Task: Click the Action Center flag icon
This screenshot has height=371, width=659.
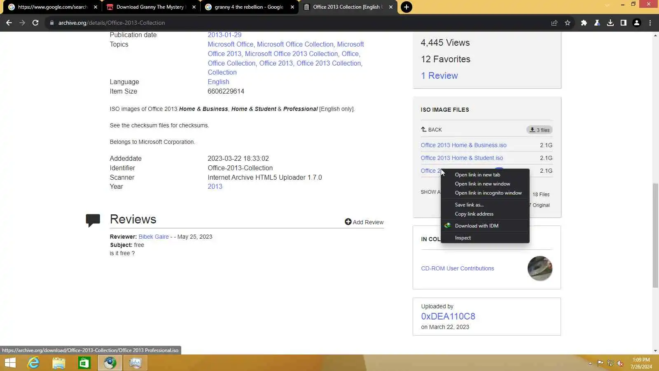Action: (x=600, y=363)
